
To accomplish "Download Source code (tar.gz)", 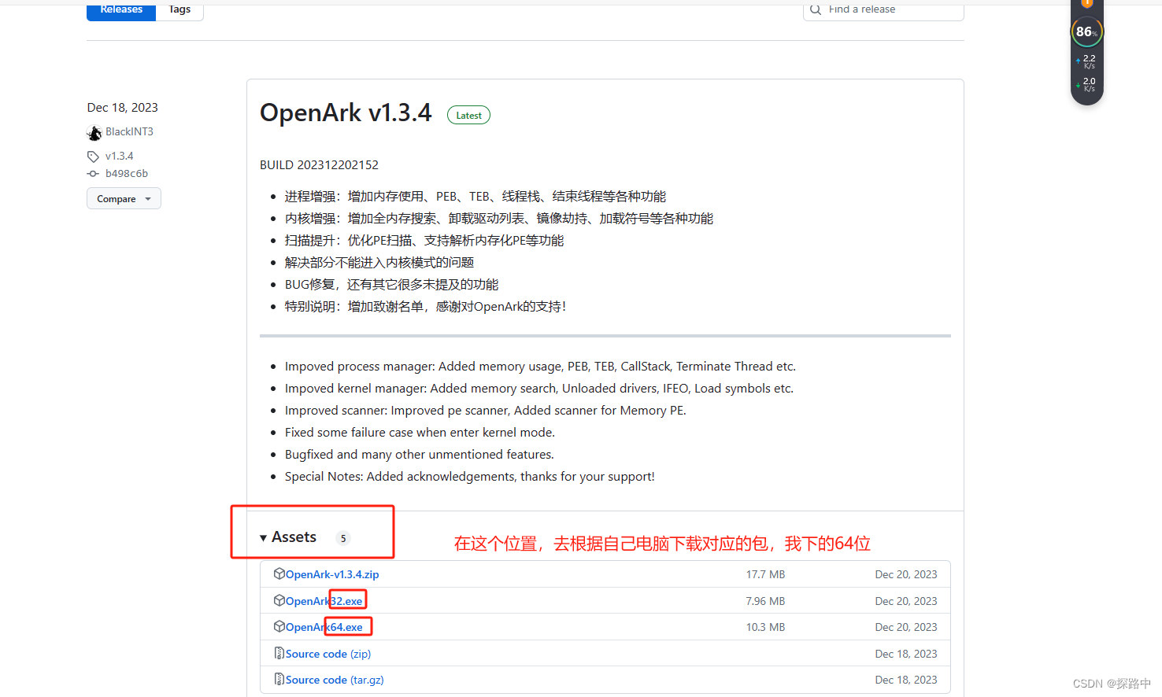I will tap(335, 680).
